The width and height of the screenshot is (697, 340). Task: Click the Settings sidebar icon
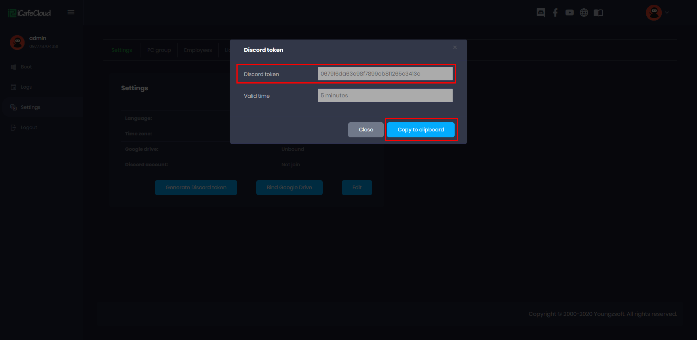point(13,107)
